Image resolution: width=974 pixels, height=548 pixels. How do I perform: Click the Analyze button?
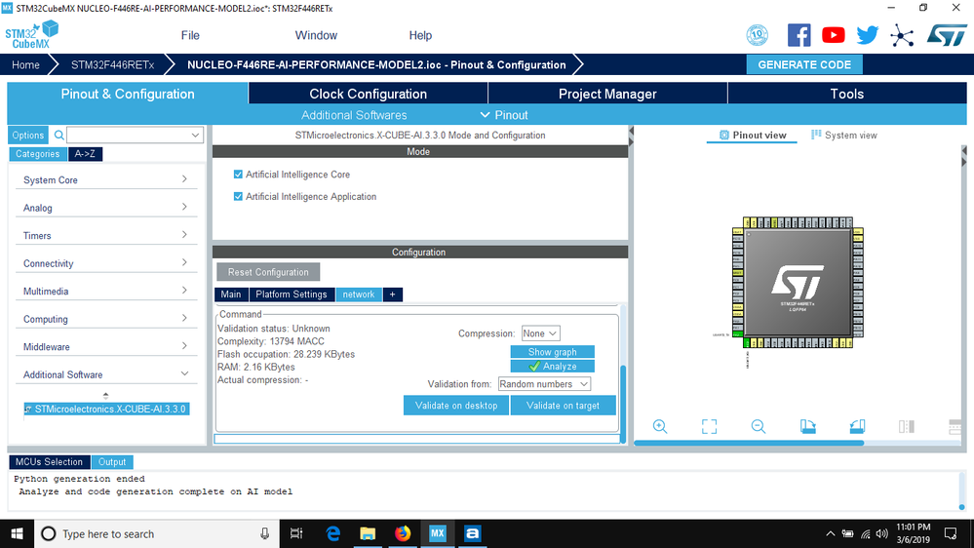(x=552, y=367)
